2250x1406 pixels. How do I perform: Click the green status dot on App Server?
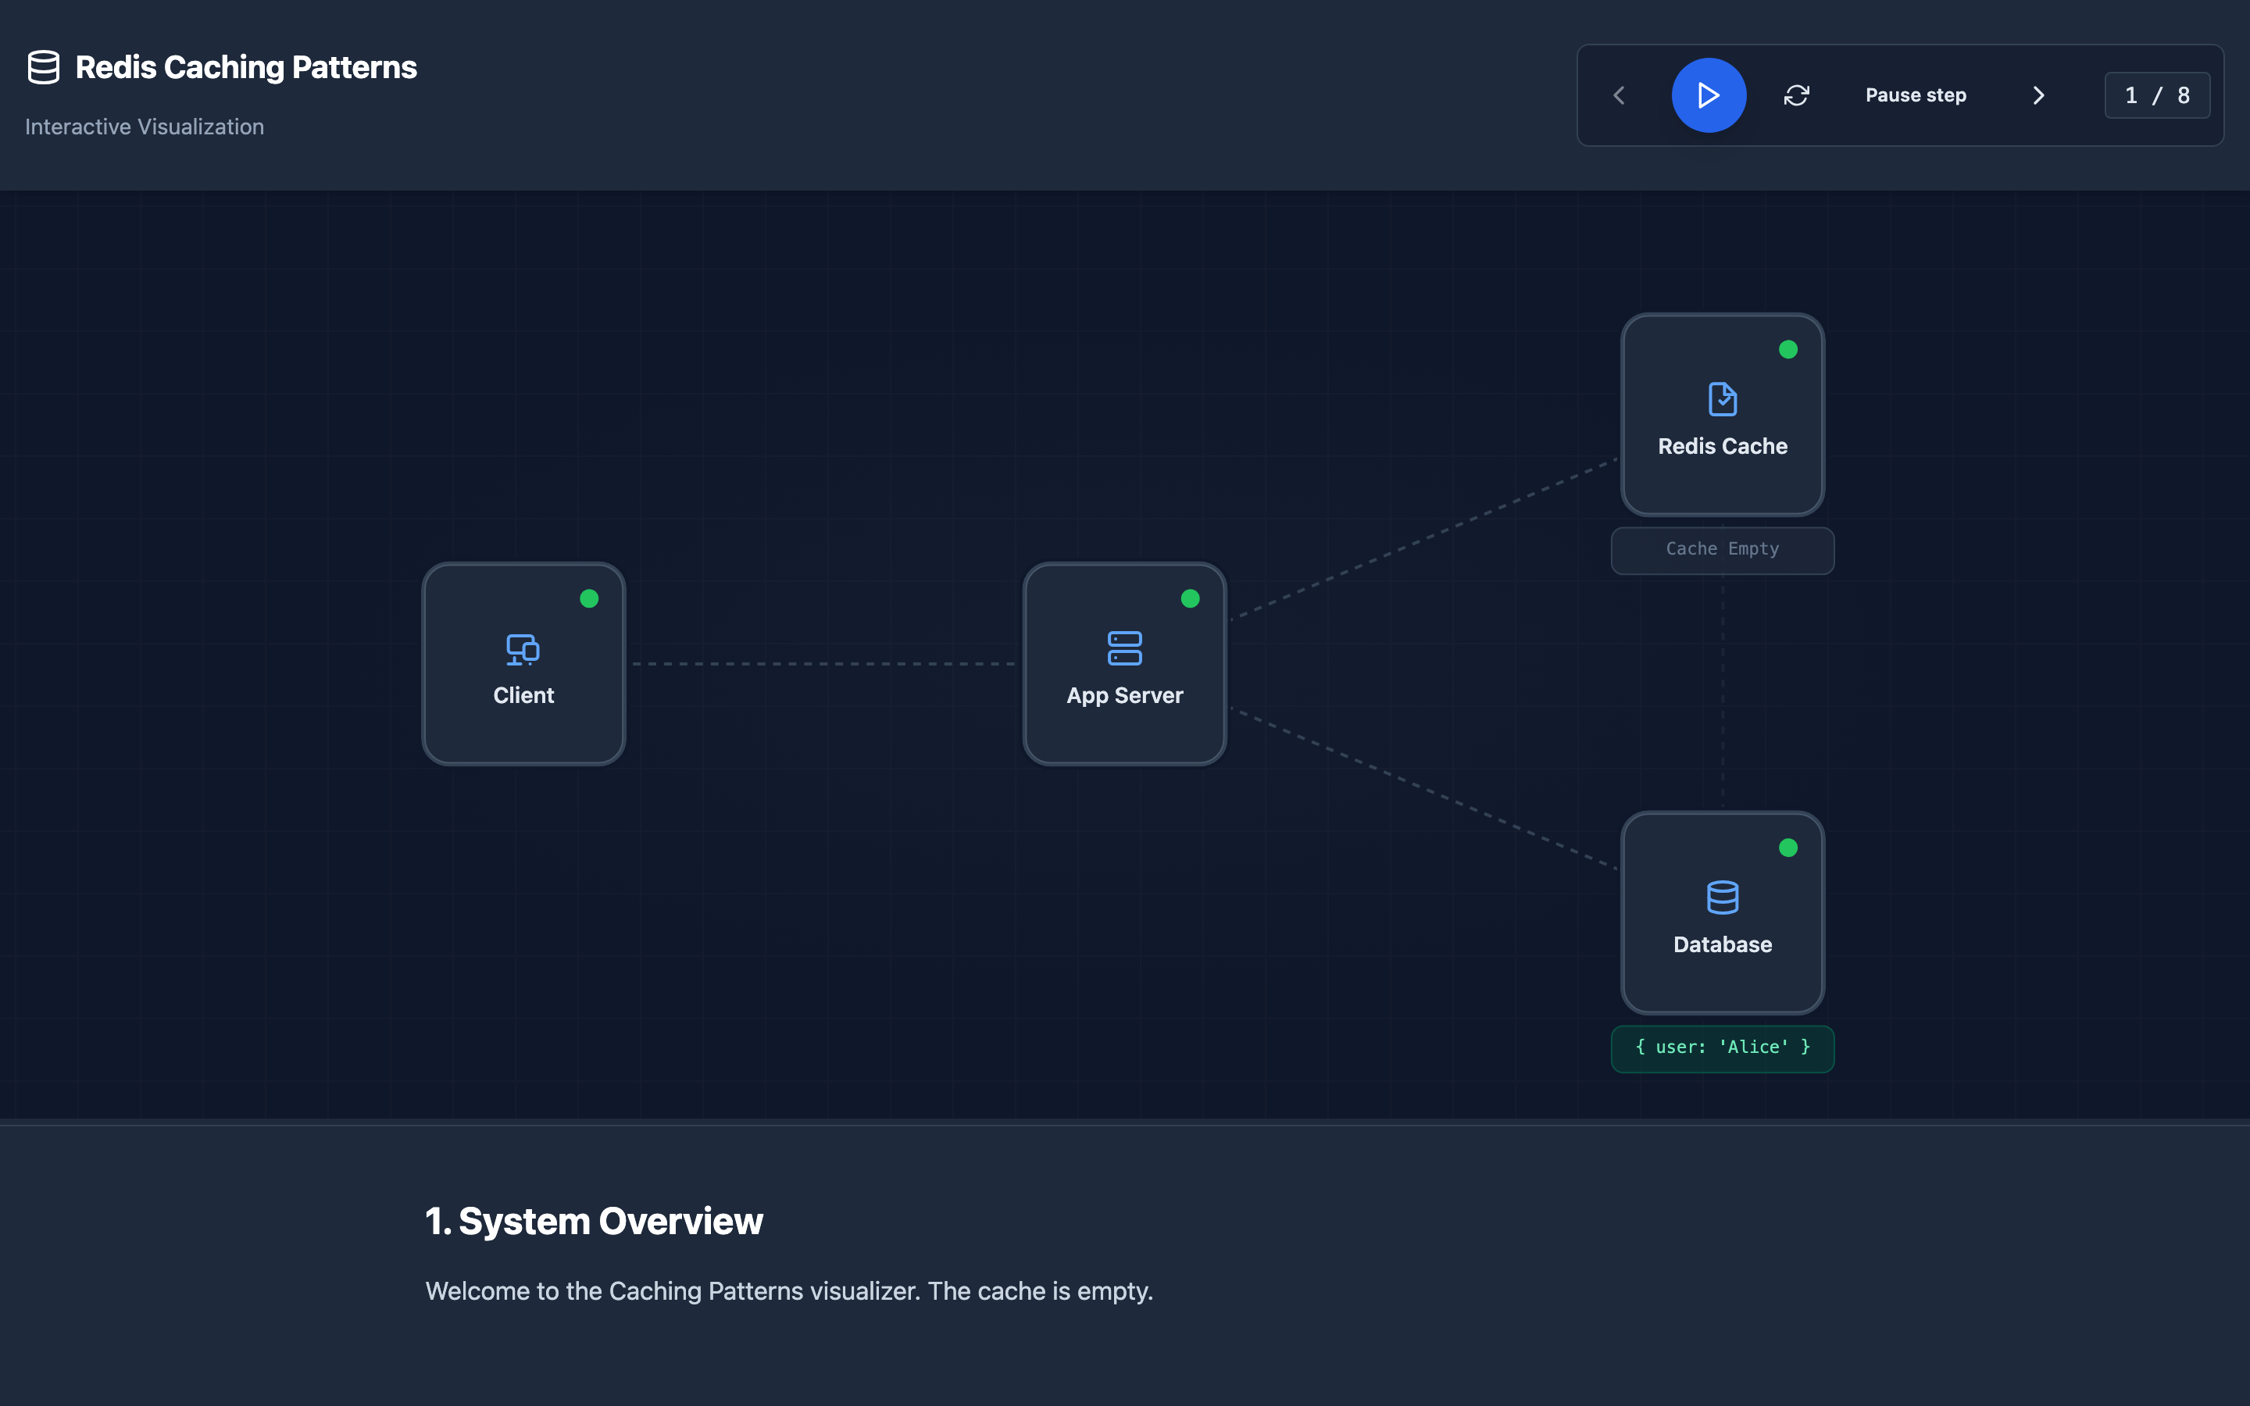1189,598
